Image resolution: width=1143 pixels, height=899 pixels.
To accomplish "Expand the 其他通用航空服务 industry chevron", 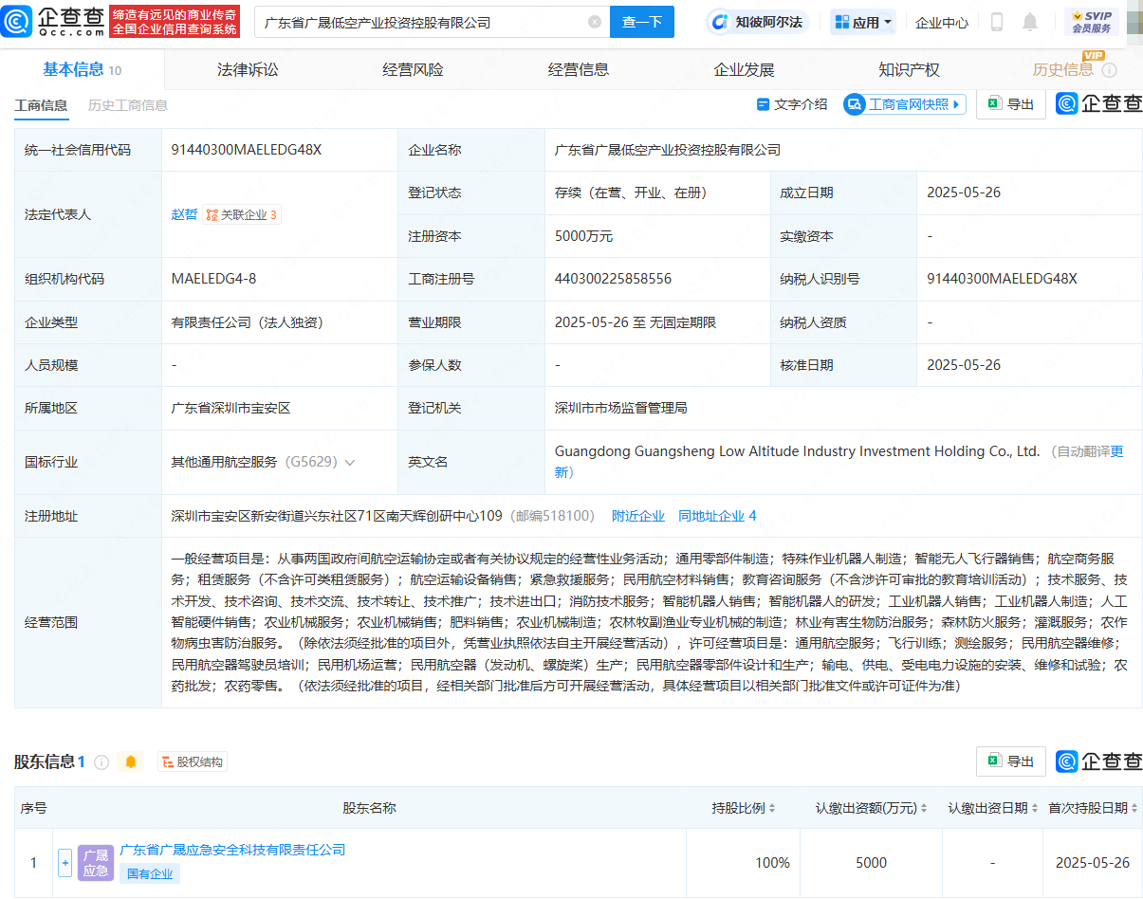I will (350, 463).
